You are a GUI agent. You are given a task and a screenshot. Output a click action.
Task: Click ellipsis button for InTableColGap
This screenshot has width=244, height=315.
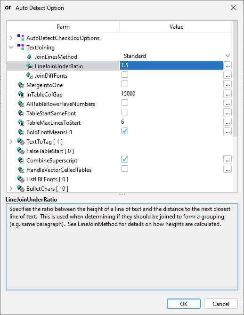(228, 94)
